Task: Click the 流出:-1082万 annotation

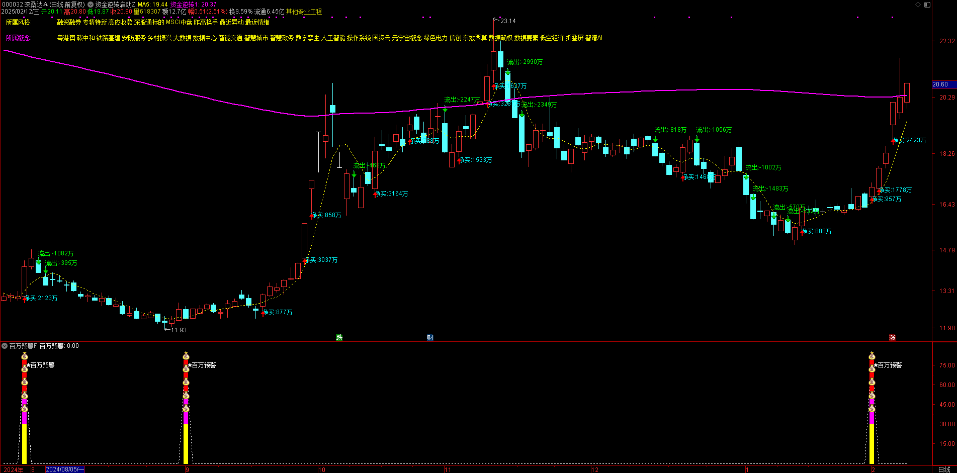Action: click(56, 253)
